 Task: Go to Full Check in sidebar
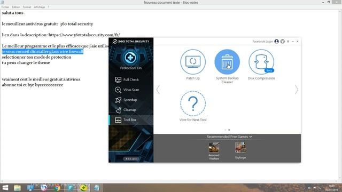tap(131, 79)
